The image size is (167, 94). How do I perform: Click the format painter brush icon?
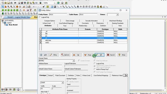click(44, 7)
